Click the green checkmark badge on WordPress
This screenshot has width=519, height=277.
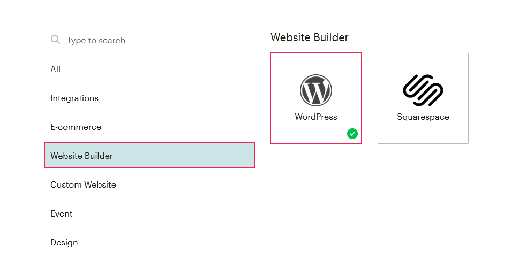(352, 134)
